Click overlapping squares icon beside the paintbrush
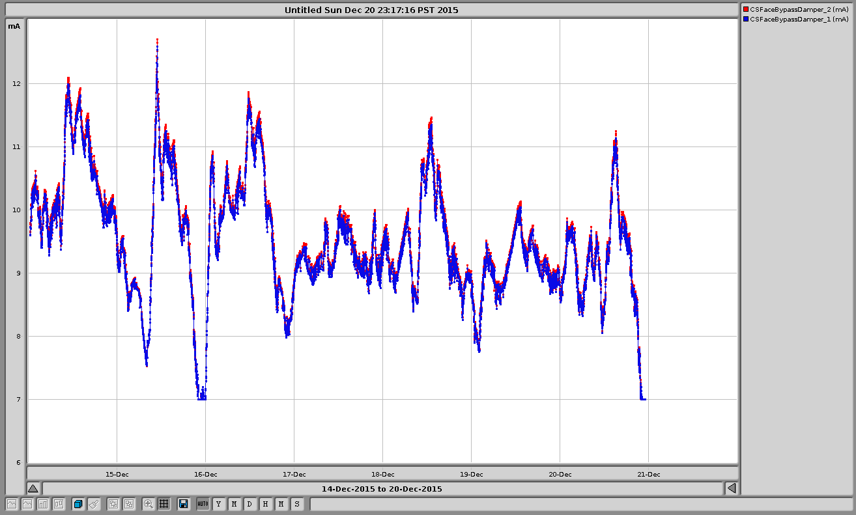The image size is (856, 515). click(113, 504)
